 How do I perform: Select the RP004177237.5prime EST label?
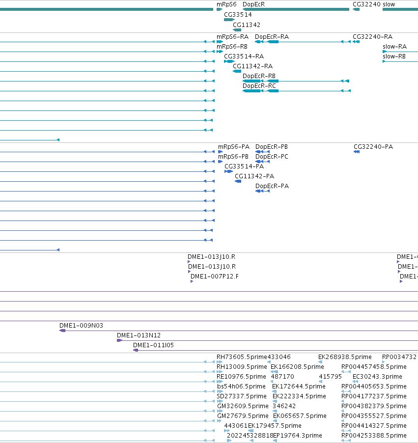pos(374,396)
